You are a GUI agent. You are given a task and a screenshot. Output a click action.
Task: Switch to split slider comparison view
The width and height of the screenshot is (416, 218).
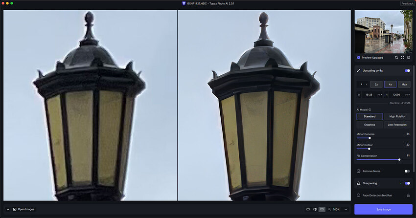pyautogui.click(x=315, y=209)
